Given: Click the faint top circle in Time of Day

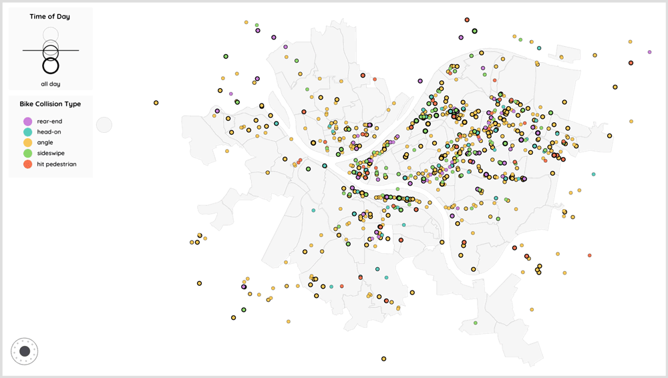Looking at the screenshot, I should pyautogui.click(x=51, y=35).
